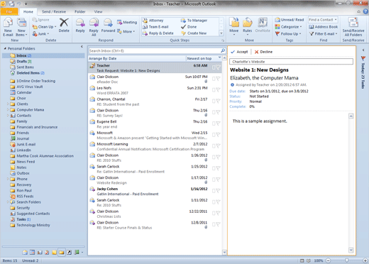Click the Forward icon

(x=108, y=23)
